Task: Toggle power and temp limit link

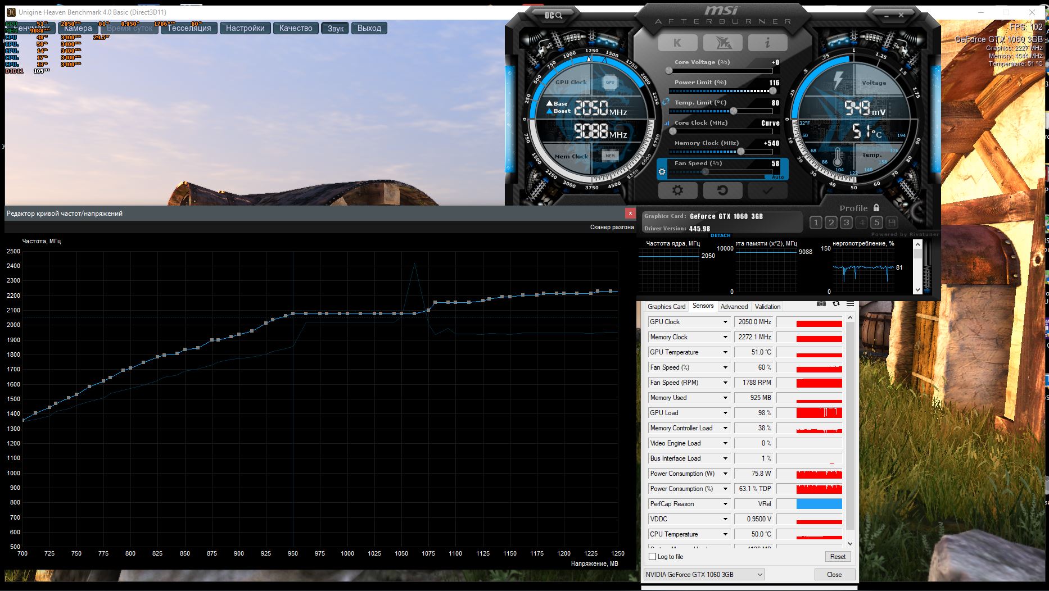Action: [x=666, y=102]
